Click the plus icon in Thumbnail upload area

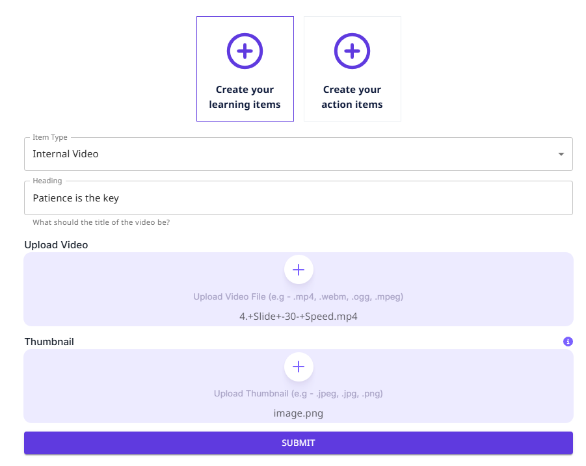click(299, 367)
